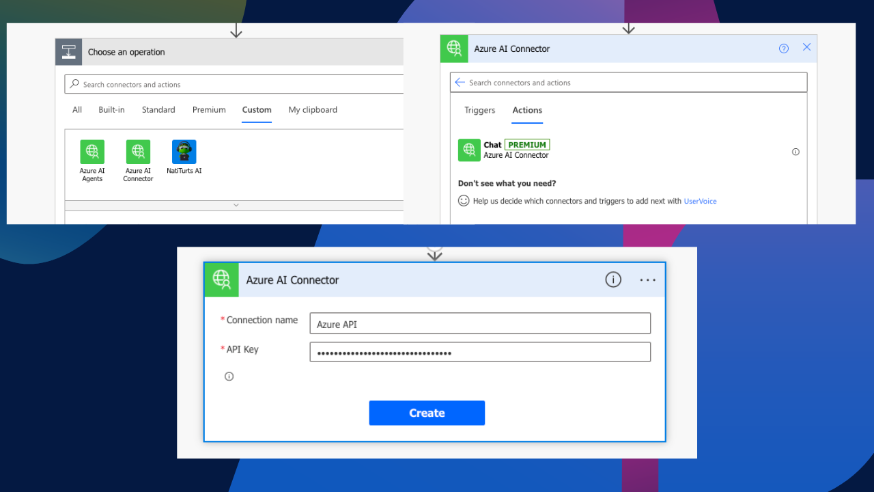This screenshot has height=492, width=874.
Task: Select the Custom tab
Action: click(257, 110)
